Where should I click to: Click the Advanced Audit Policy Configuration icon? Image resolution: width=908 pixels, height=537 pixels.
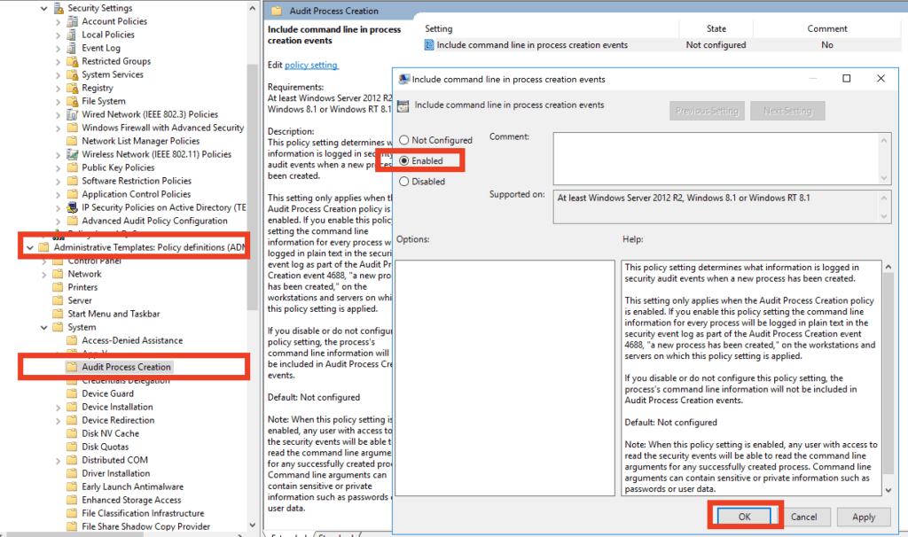tap(72, 221)
